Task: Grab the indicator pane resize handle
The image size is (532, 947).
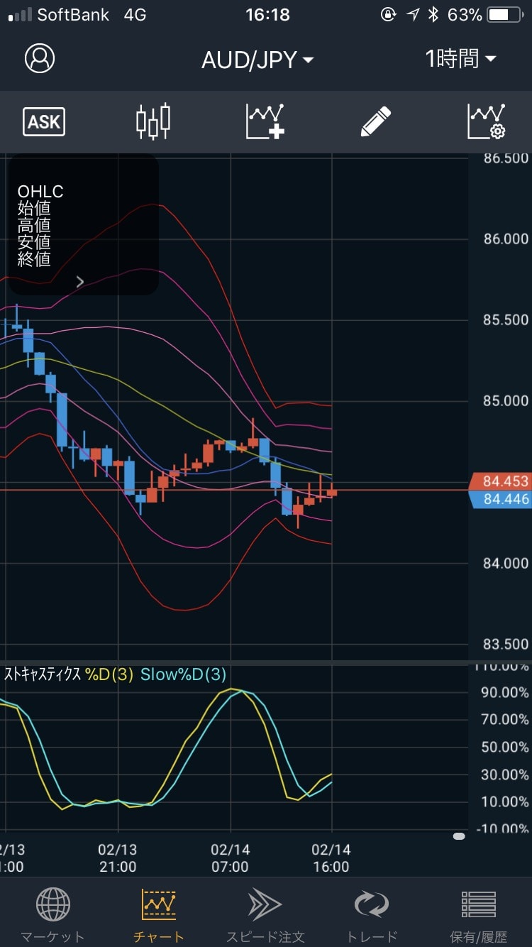Action: (459, 836)
